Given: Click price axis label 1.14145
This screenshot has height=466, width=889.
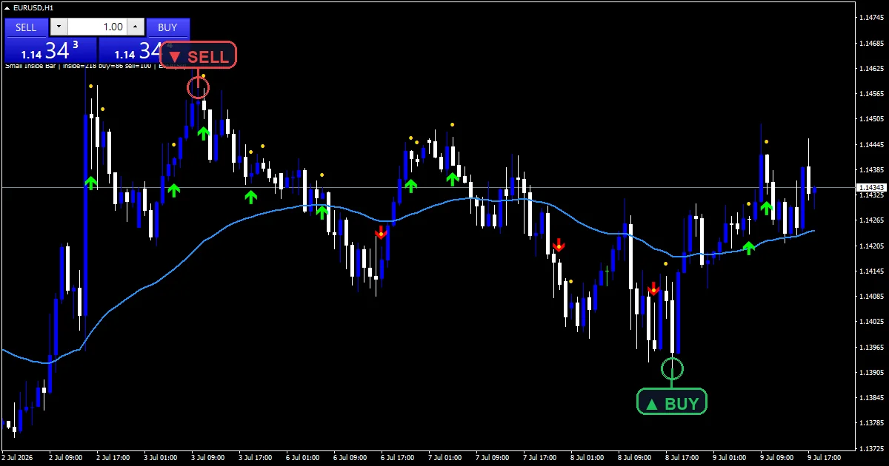Looking at the screenshot, I should coord(873,271).
